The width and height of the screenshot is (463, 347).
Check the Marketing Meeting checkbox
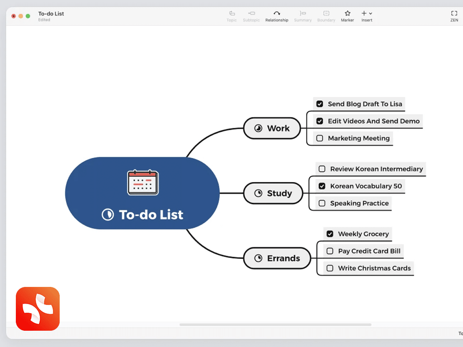(320, 138)
